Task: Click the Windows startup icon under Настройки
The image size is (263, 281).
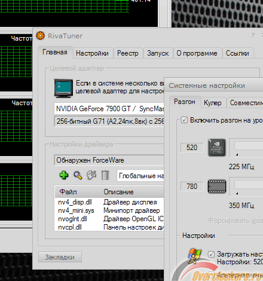Action: pyautogui.click(x=194, y=256)
